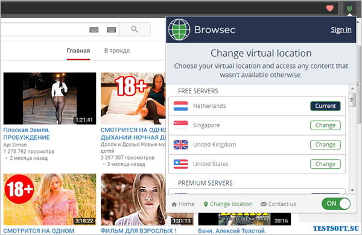Click the Netherlands flag icon
Screen dimensions: 362x235
click(181, 106)
